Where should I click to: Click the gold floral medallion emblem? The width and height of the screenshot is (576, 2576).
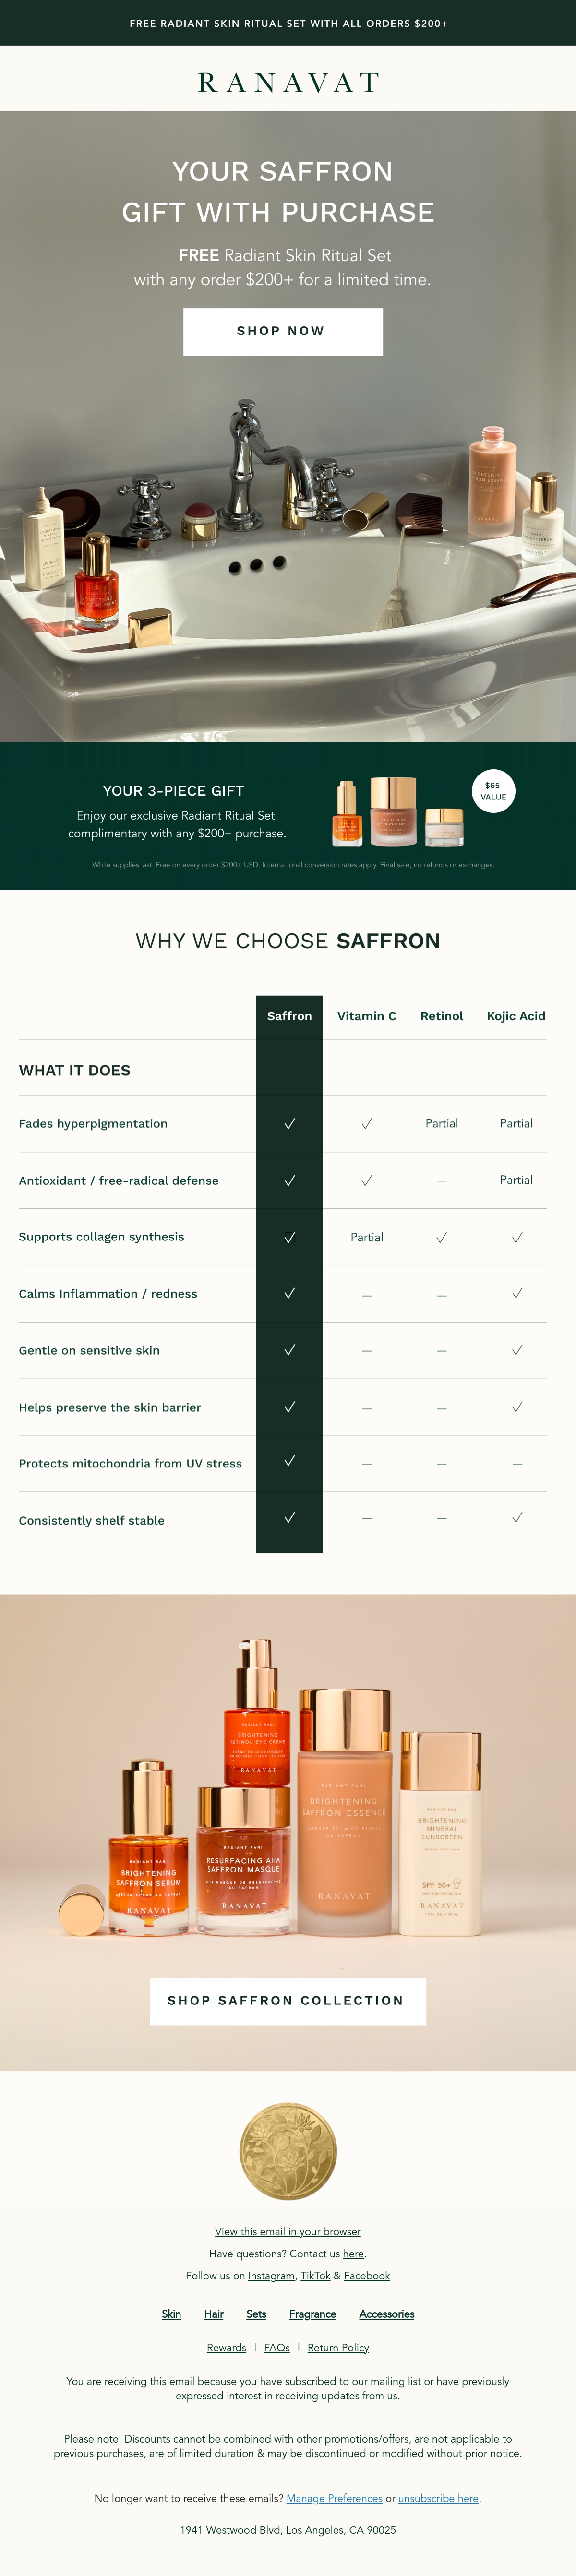tap(288, 2151)
